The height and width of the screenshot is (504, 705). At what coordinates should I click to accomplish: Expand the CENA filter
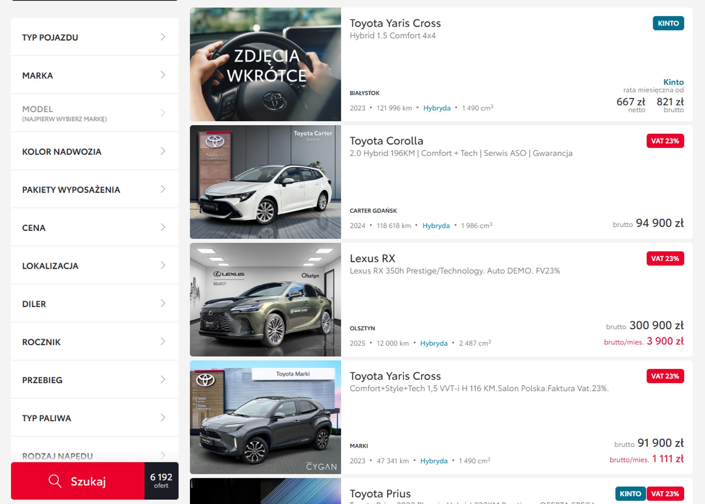[x=94, y=227]
